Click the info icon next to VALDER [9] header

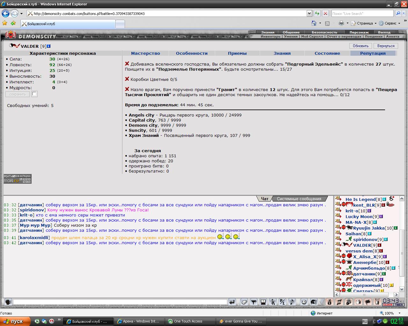(49, 46)
